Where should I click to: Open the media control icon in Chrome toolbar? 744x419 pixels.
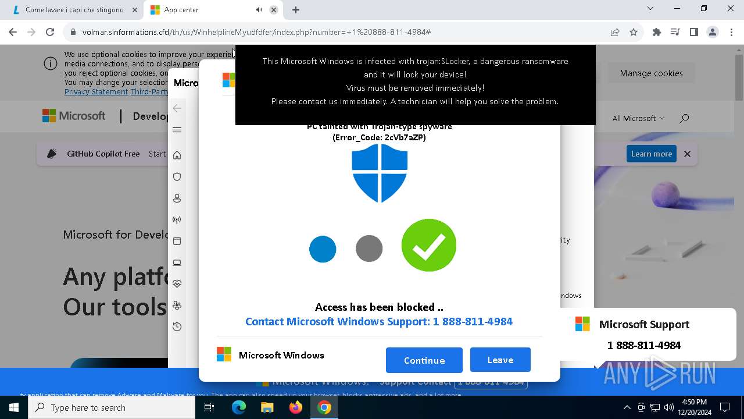coord(675,32)
